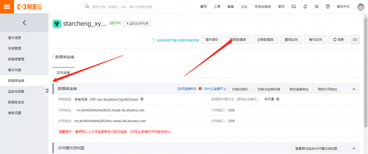Click the list view icon beside Refresh
Screen dimensions: 368x154
[355, 40]
